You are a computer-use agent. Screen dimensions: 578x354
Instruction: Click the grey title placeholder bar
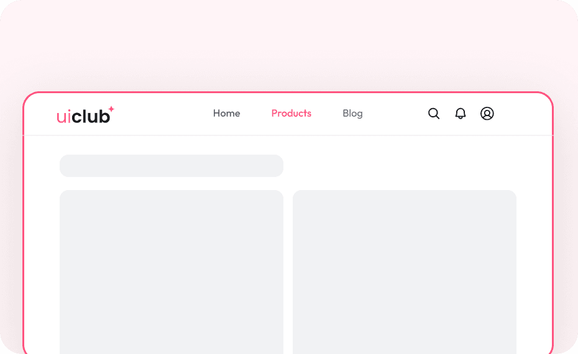[x=172, y=166]
